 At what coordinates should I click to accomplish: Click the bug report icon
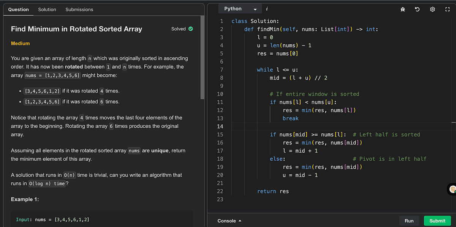[402, 9]
